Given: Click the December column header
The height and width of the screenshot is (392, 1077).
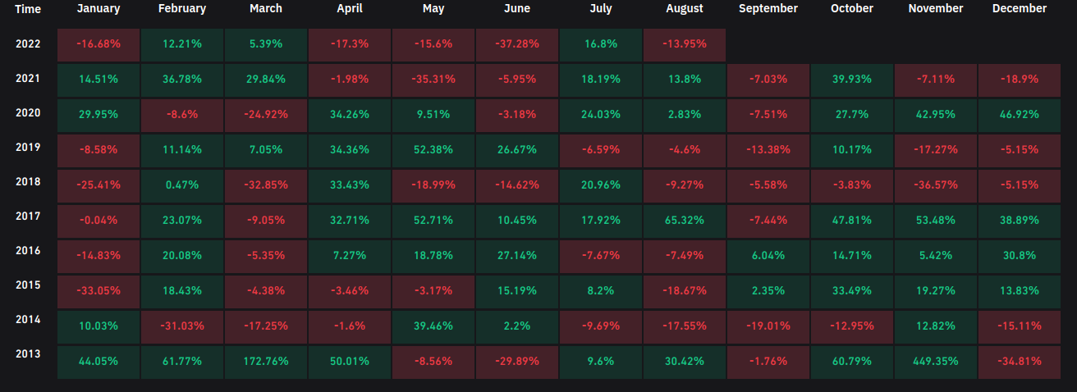Looking at the screenshot, I should [1019, 9].
